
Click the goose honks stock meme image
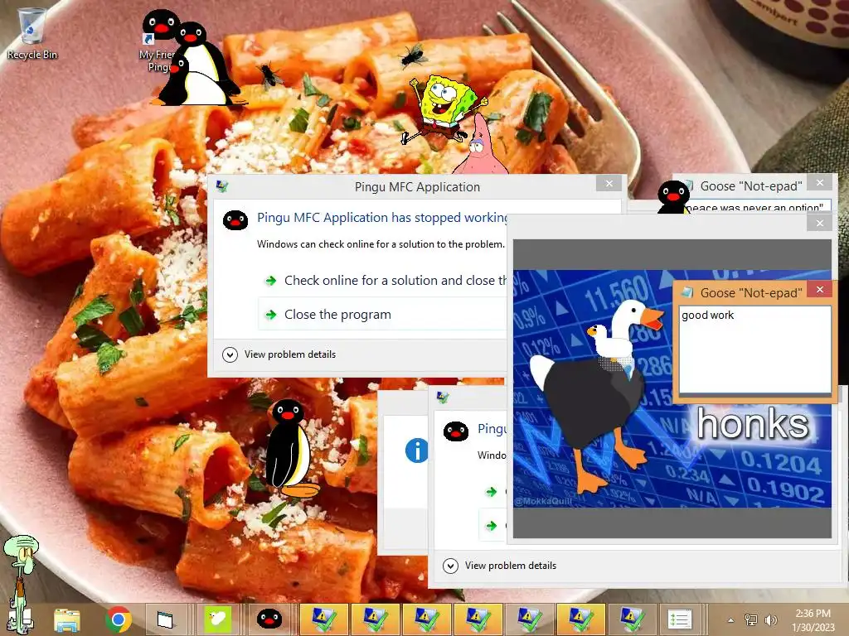(672, 388)
